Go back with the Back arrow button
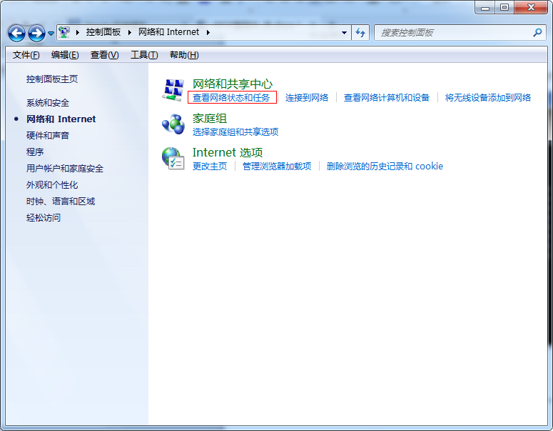553x431 pixels. [17, 33]
